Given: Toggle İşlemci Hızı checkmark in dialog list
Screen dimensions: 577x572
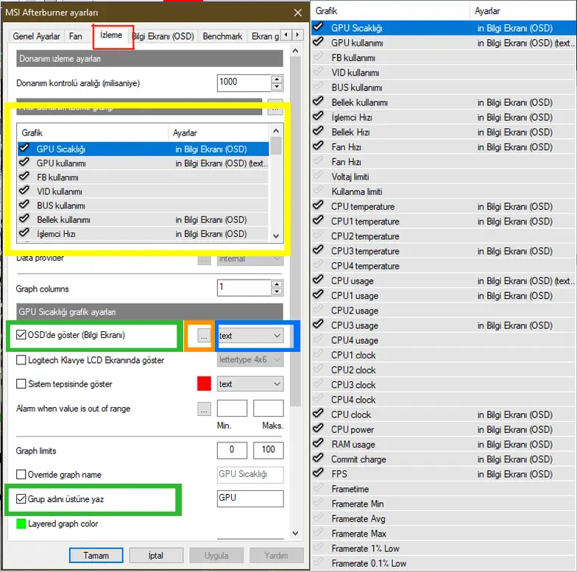Looking at the screenshot, I should 24,233.
